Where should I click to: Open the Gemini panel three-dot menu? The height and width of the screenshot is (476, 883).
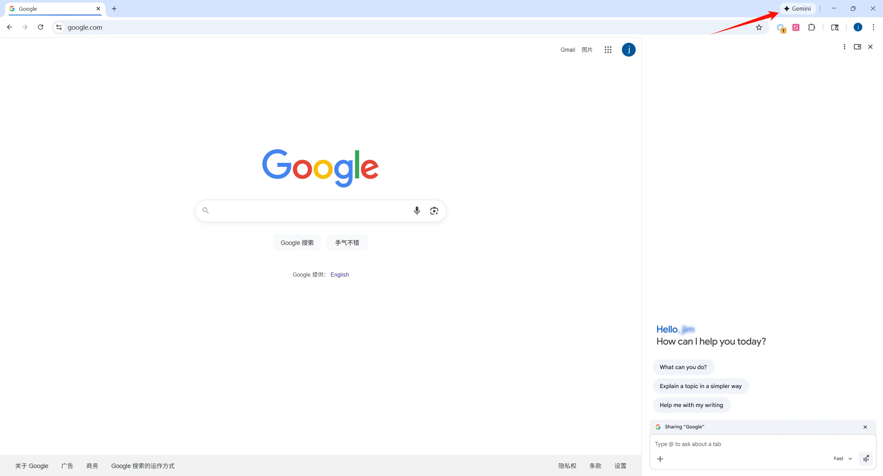point(844,47)
